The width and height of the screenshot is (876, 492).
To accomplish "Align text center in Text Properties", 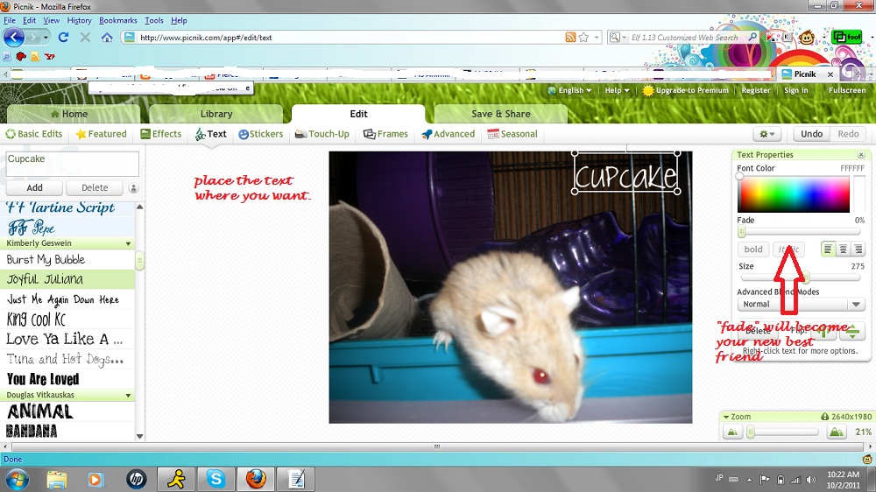I will pos(843,250).
